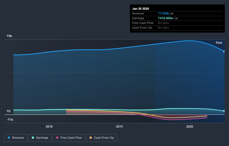229x146 pixels.
Task: Click the -₹1b y-axis label
Action: click(10, 120)
